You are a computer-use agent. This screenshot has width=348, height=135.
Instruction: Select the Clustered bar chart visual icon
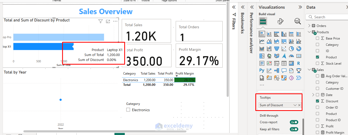(x=277, y=34)
